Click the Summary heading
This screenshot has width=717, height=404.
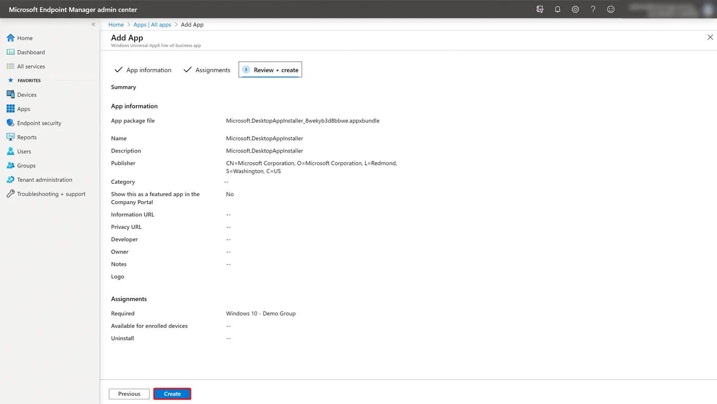123,87
